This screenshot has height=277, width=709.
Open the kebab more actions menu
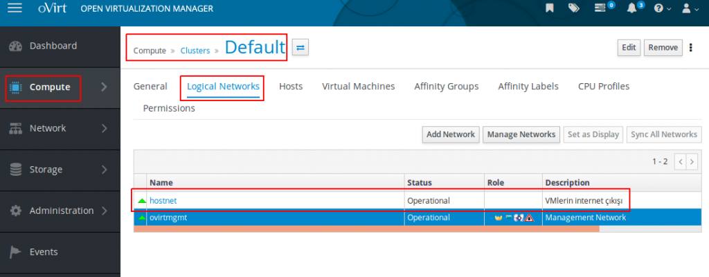pos(690,47)
